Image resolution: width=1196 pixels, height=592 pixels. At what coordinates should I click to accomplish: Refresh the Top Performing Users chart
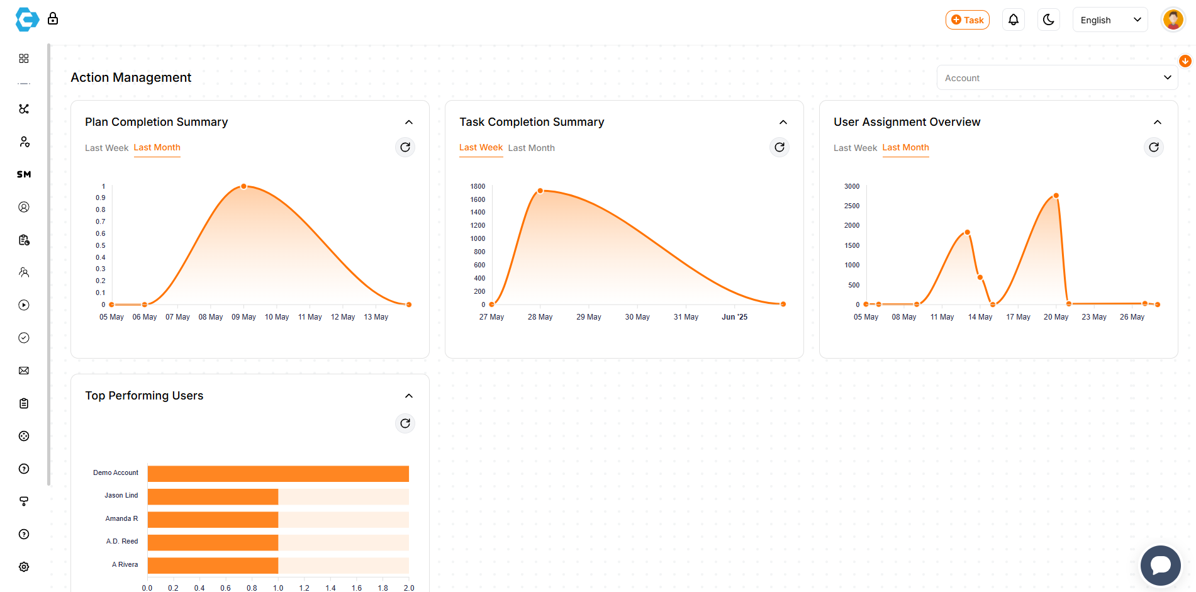click(405, 423)
